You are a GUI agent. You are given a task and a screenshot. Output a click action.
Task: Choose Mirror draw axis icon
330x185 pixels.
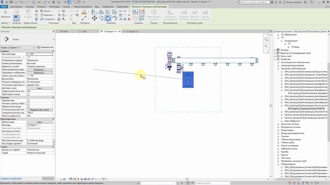click(x=114, y=12)
